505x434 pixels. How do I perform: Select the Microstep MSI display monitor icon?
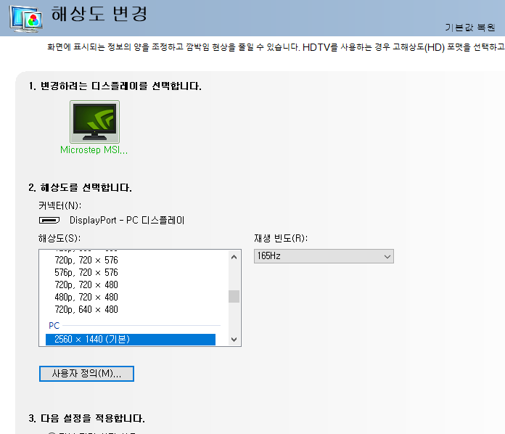click(94, 122)
